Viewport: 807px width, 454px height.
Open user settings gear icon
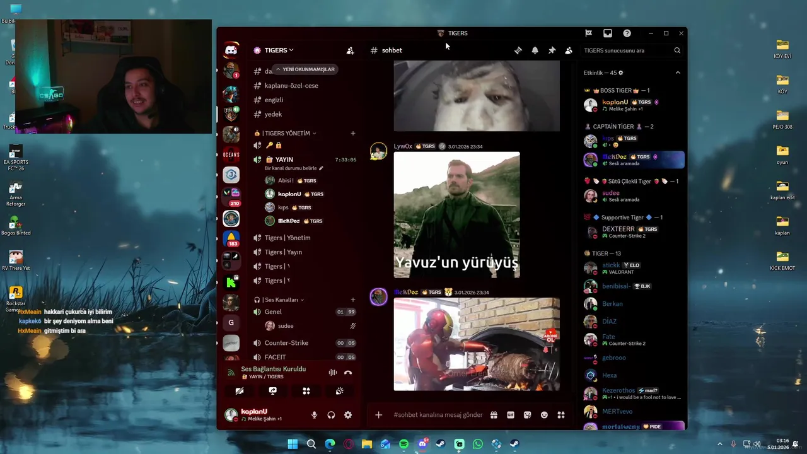(x=348, y=415)
